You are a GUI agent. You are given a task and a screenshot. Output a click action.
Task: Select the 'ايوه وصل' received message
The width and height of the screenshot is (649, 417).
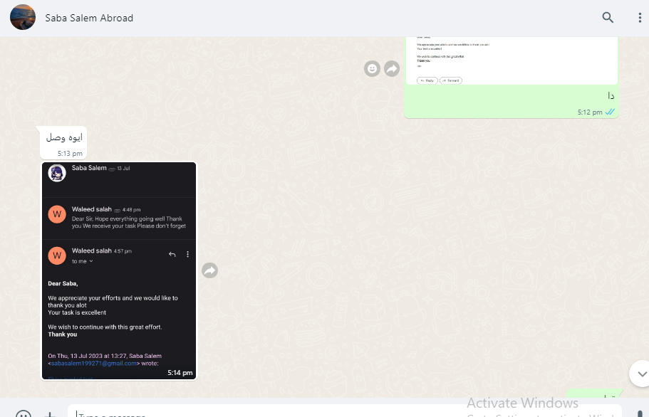pos(64,137)
